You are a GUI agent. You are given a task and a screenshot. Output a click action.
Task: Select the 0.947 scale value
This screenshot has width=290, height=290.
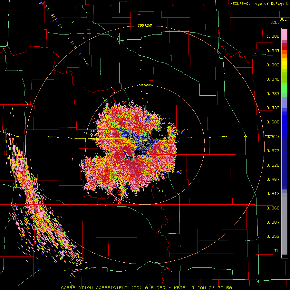tap(273, 51)
